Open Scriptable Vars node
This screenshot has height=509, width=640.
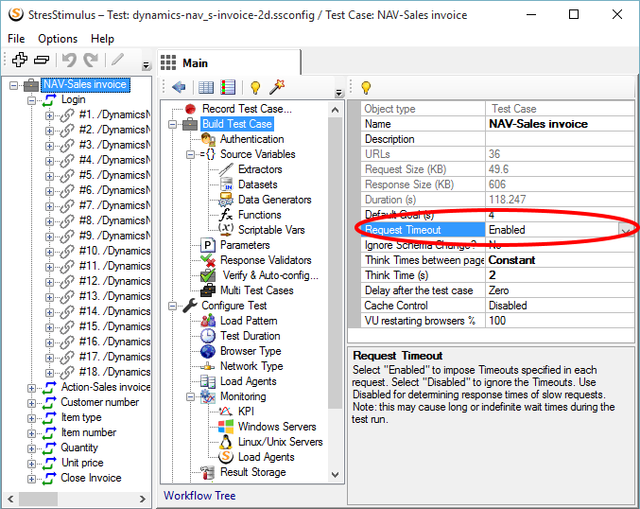click(x=271, y=230)
